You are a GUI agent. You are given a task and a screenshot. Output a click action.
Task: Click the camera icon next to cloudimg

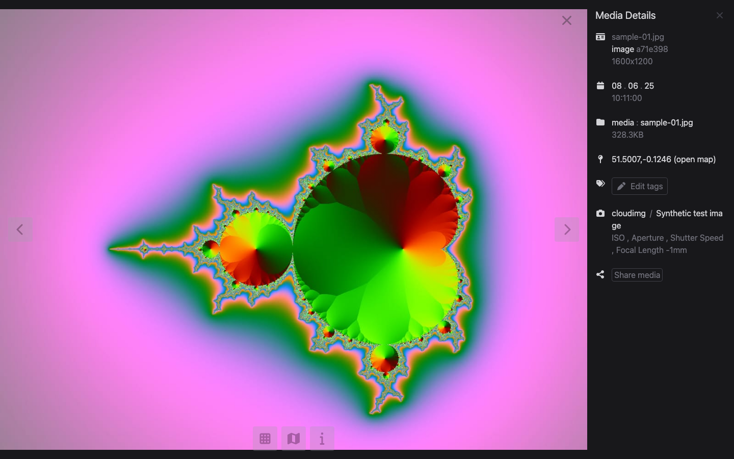click(600, 213)
